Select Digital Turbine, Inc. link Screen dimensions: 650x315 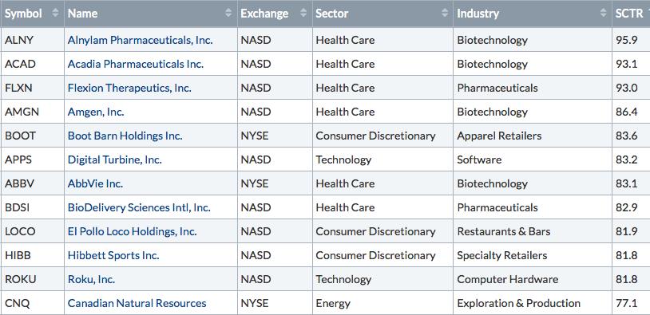click(114, 159)
